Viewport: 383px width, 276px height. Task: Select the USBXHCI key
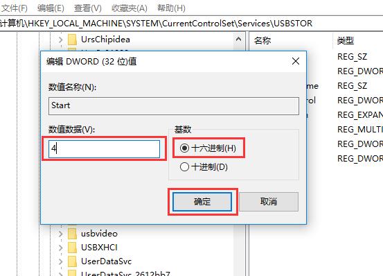click(99, 248)
